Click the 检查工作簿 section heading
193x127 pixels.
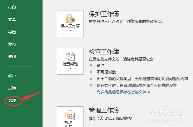(x=104, y=51)
